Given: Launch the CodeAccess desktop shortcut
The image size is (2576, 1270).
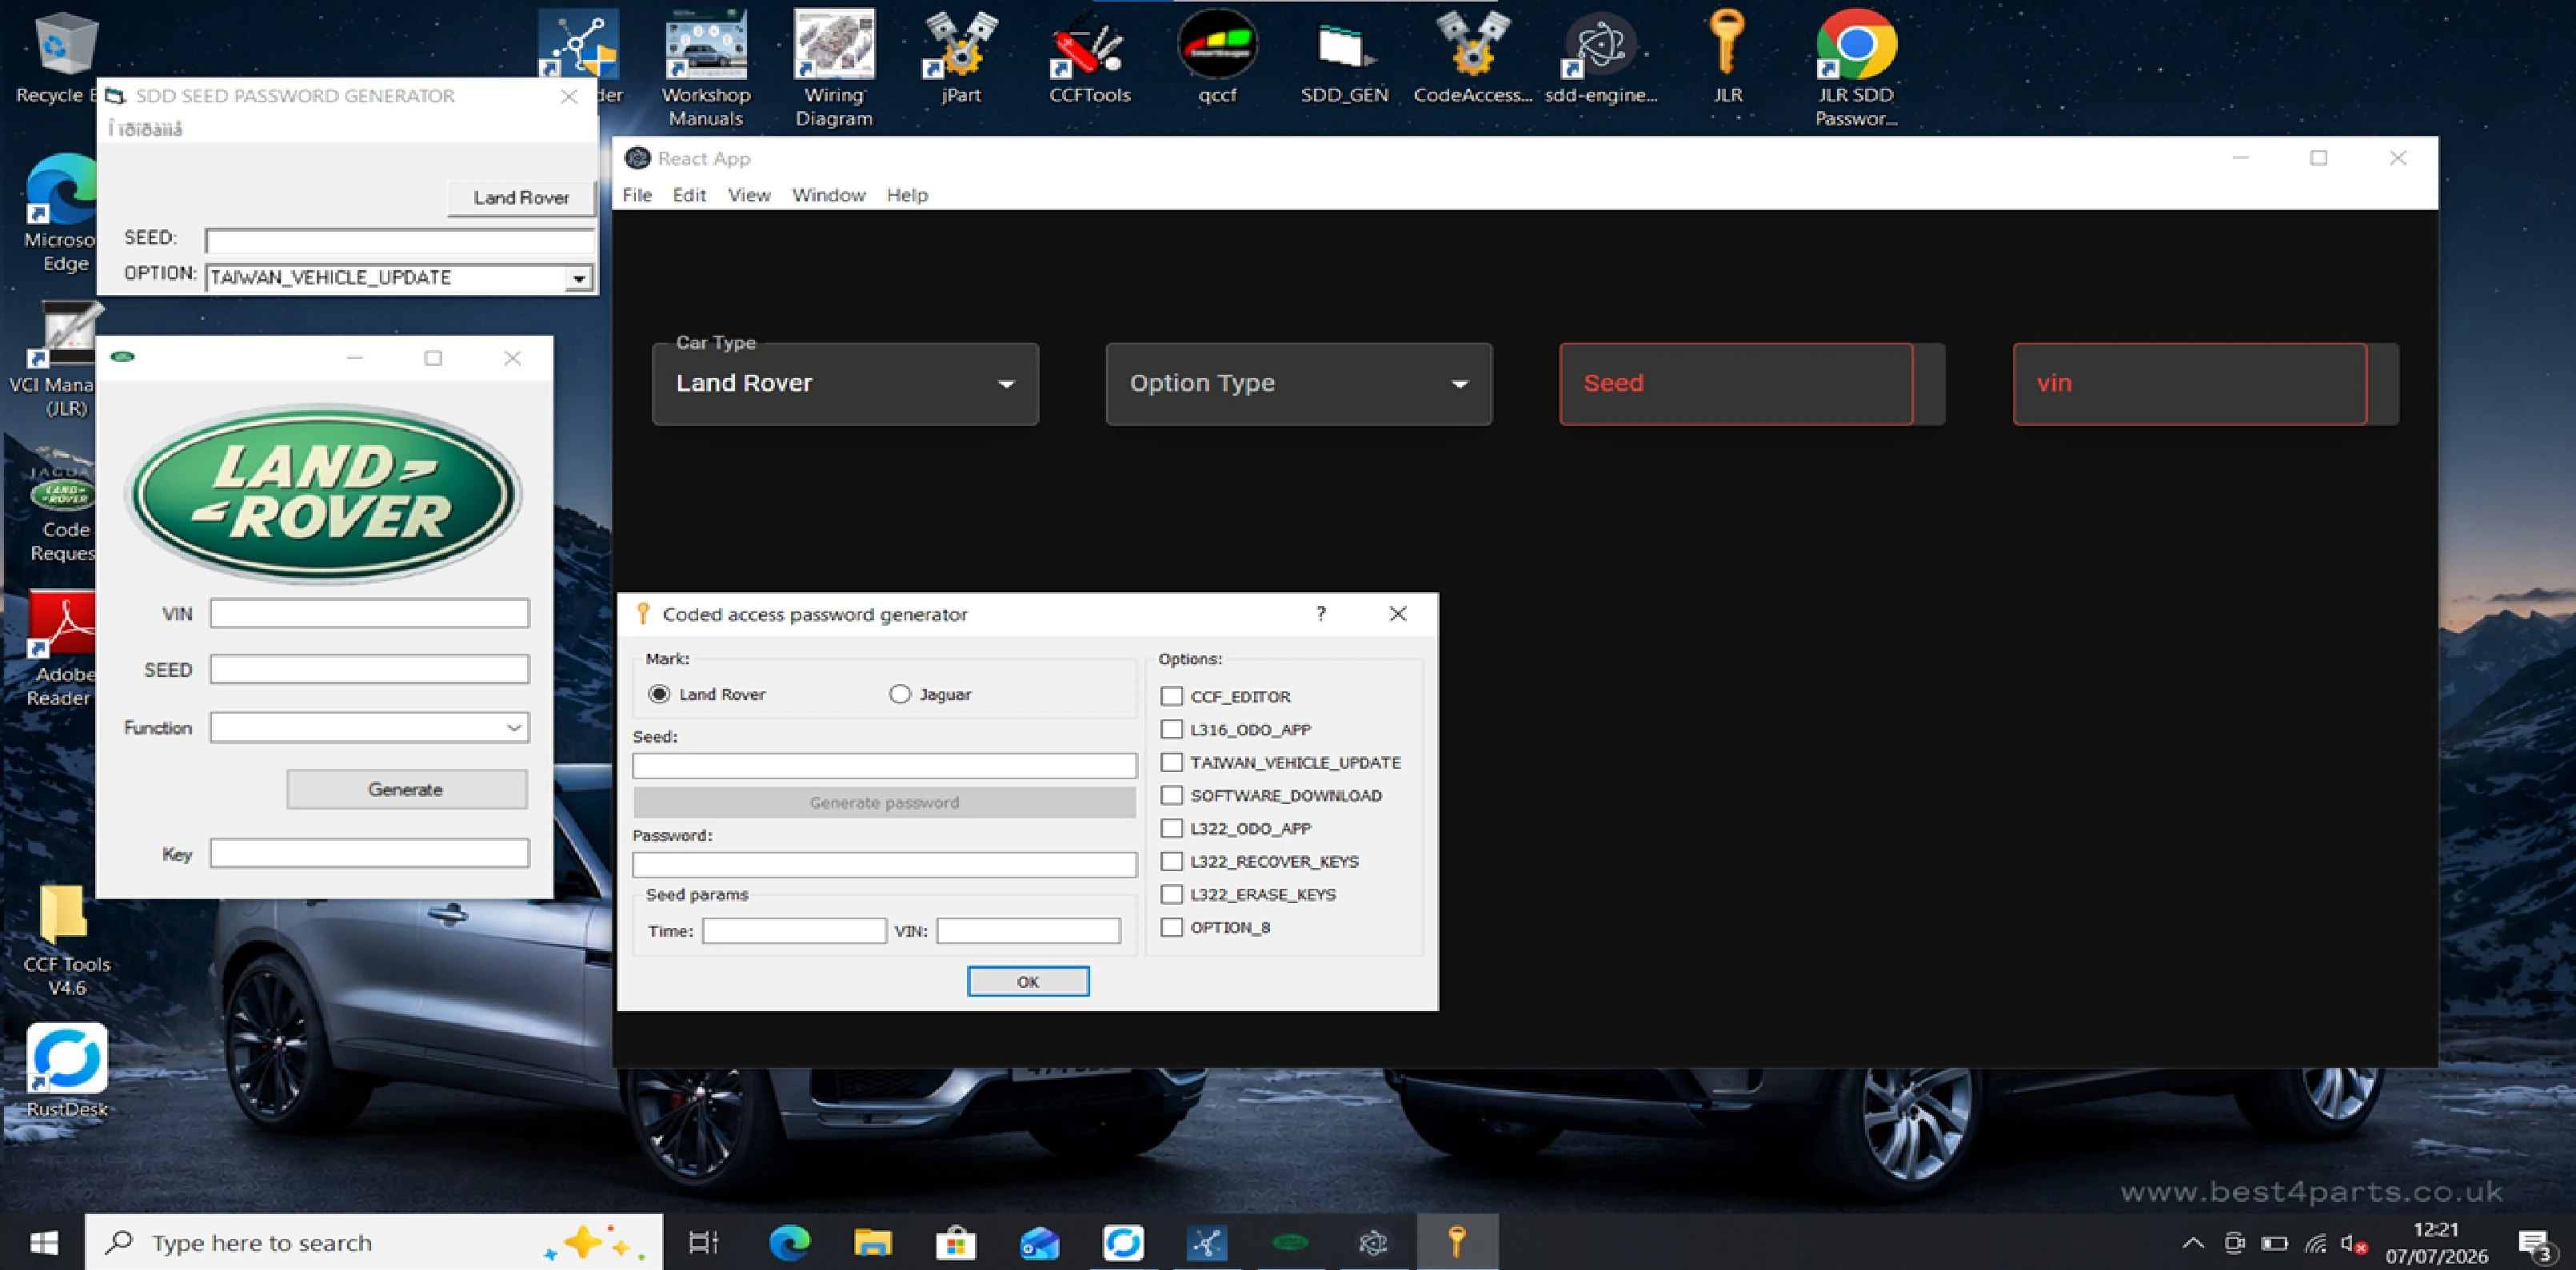Looking at the screenshot, I should (1472, 58).
